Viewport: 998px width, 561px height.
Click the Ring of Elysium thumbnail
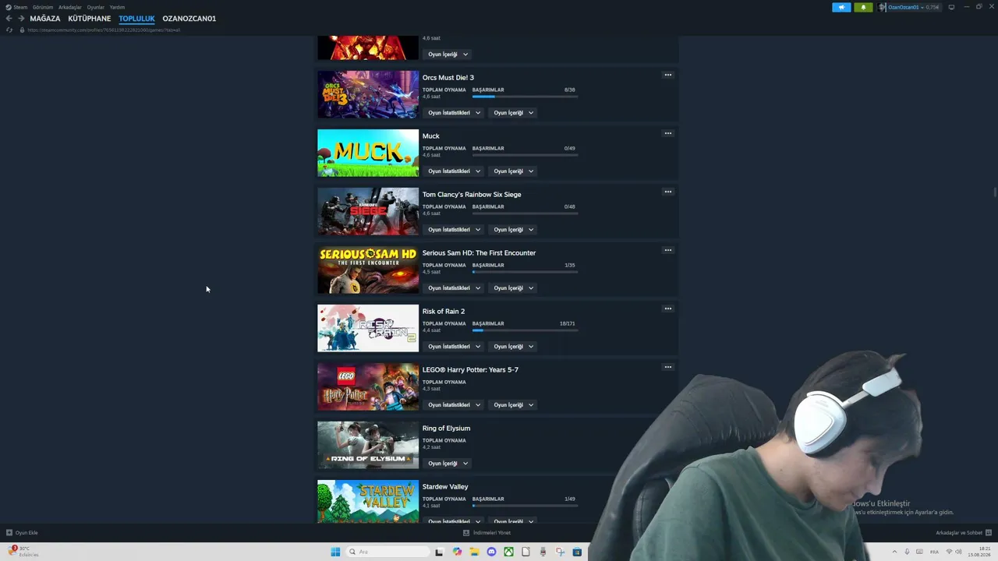pyautogui.click(x=368, y=445)
